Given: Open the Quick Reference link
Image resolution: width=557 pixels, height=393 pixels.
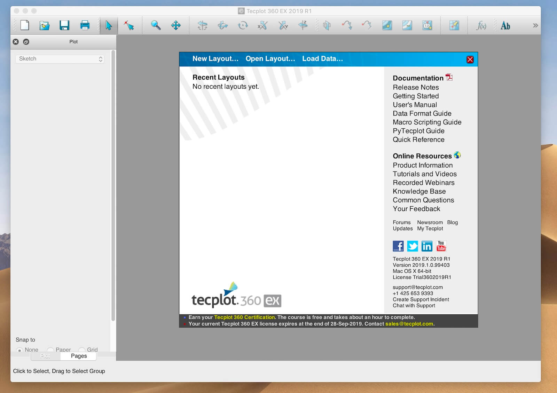Looking at the screenshot, I should tap(418, 139).
